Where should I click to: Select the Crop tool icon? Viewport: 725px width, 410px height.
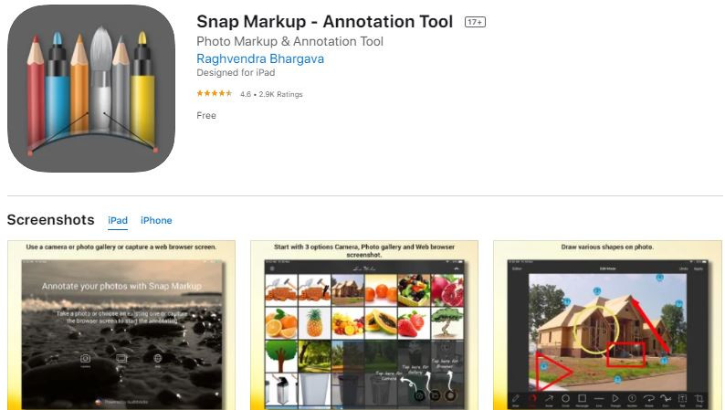(699, 398)
